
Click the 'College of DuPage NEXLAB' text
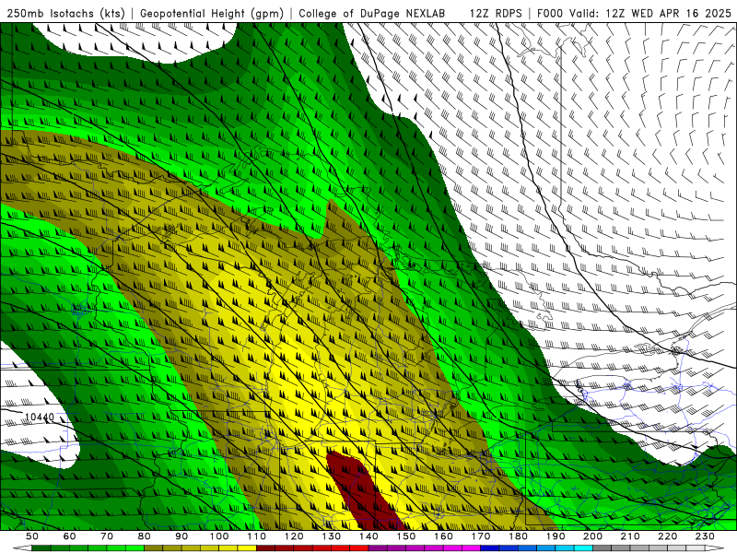[x=372, y=14]
